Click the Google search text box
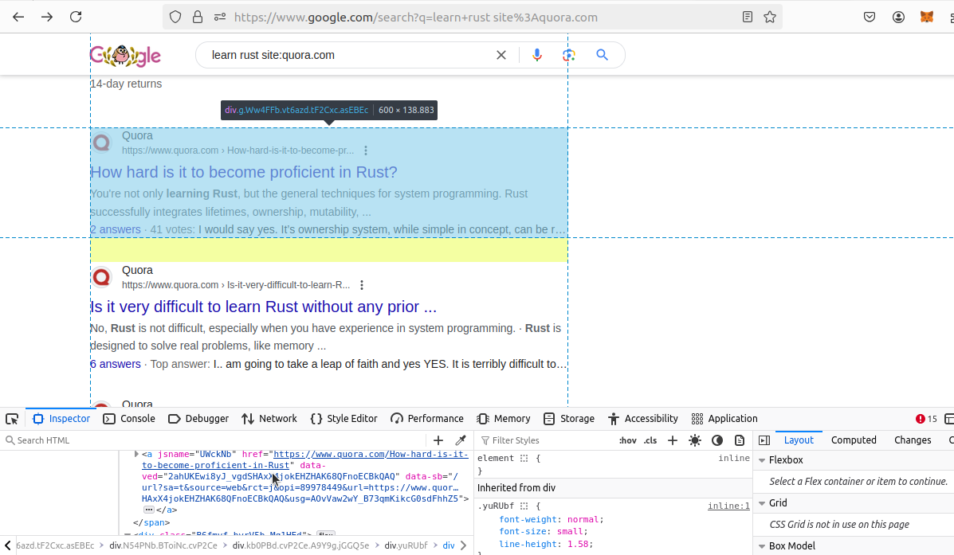 (x=347, y=55)
